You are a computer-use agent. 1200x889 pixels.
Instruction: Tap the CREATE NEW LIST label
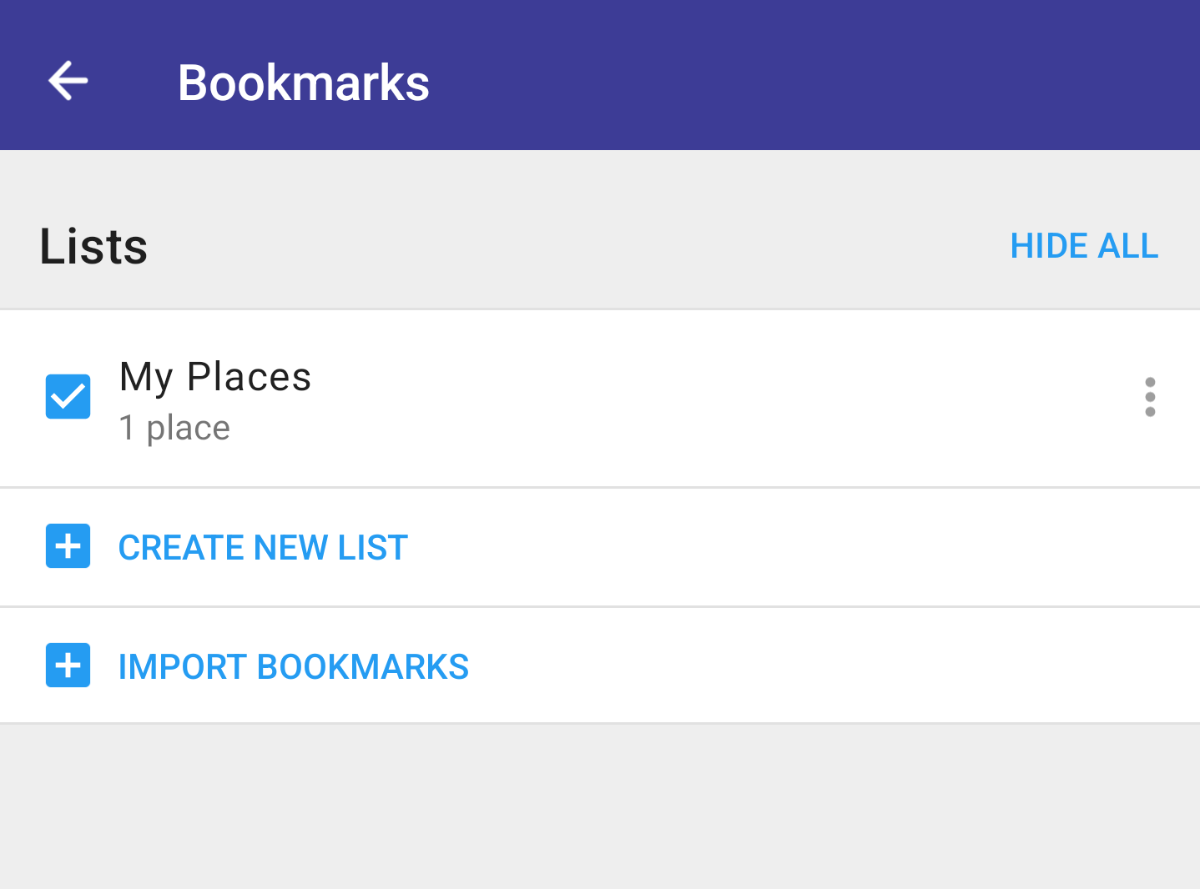coord(263,548)
